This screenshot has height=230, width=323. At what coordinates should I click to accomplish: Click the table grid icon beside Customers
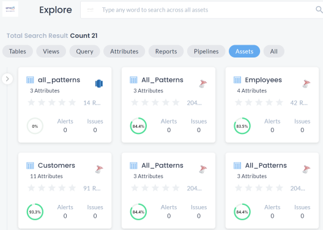[x=30, y=165]
